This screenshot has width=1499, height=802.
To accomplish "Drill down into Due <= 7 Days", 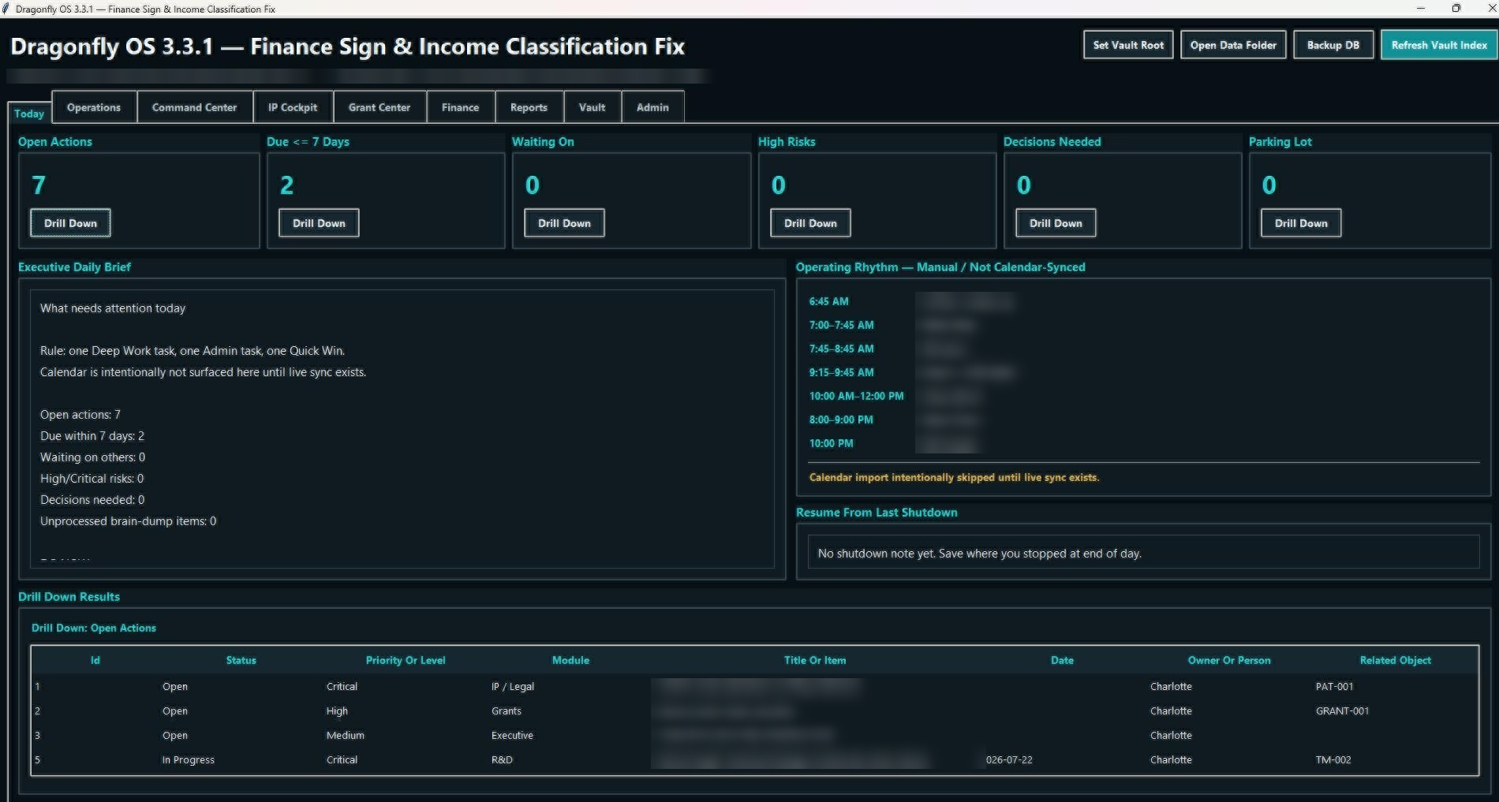I will coord(319,223).
